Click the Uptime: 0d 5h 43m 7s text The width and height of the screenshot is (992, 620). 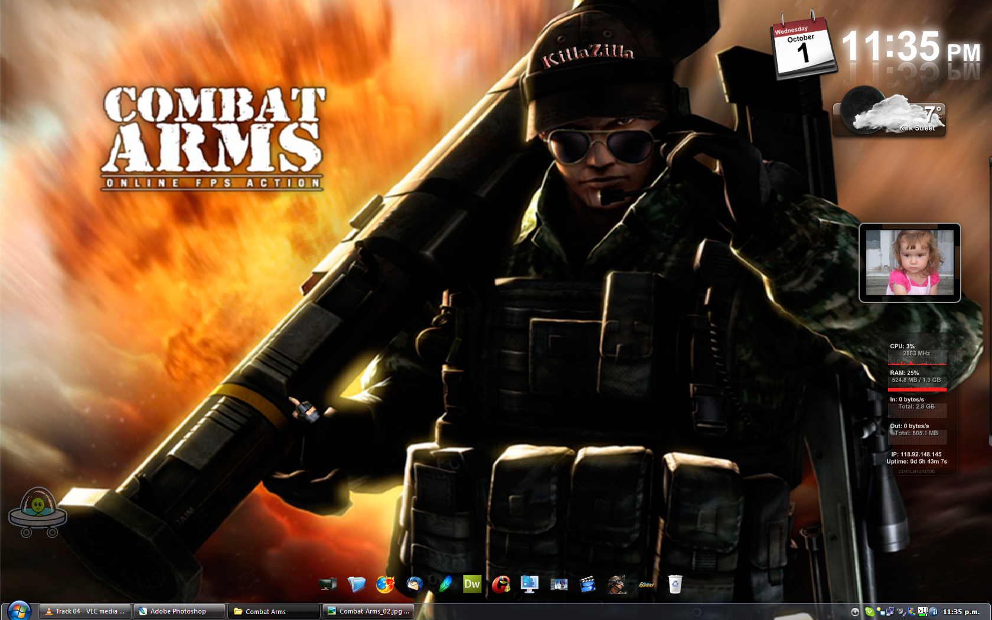pos(916,461)
